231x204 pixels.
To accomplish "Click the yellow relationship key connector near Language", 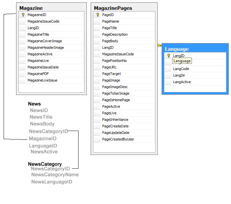I will coord(159,45).
